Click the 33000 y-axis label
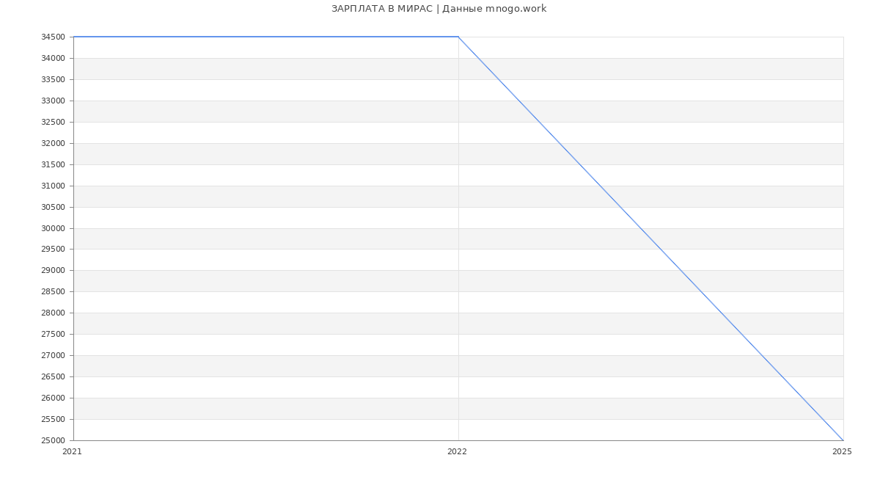Viewport: 880px width, 477px height. [x=53, y=101]
